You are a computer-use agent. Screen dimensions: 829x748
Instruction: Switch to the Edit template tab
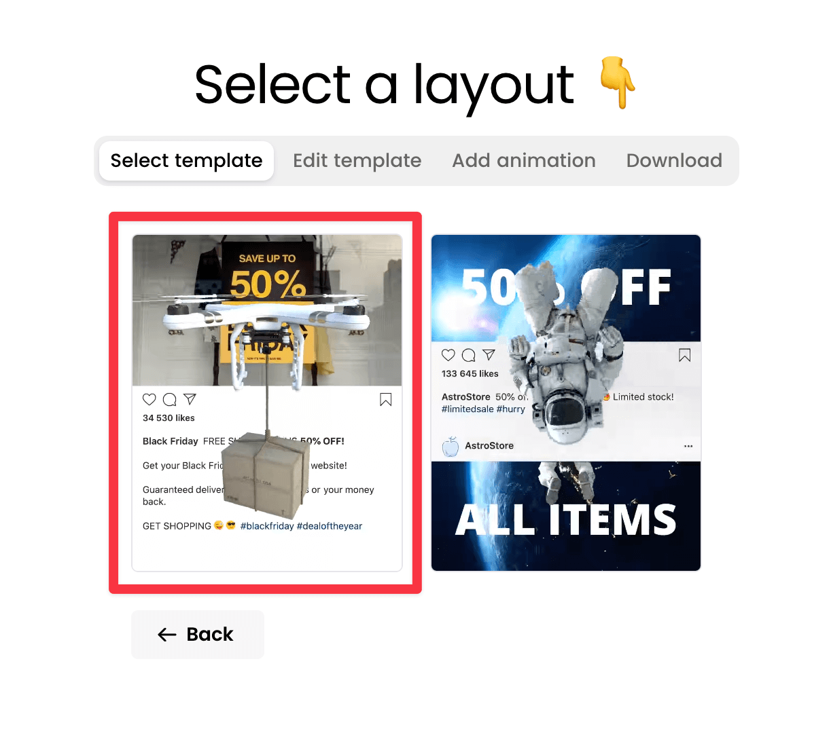pyautogui.click(x=357, y=161)
